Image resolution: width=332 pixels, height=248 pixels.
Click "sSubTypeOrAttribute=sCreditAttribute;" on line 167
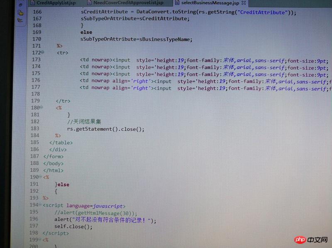(x=135, y=19)
